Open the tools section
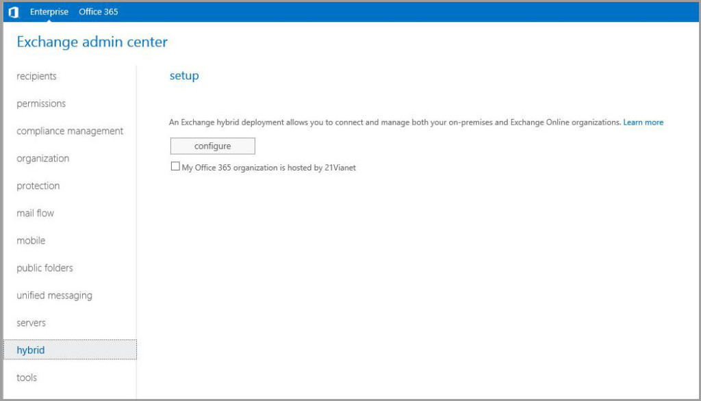 pos(26,377)
